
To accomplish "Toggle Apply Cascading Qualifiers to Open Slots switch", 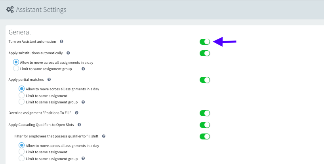I will tap(205, 125).
